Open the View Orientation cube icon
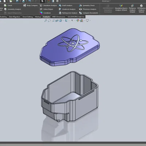 pos(61,20)
